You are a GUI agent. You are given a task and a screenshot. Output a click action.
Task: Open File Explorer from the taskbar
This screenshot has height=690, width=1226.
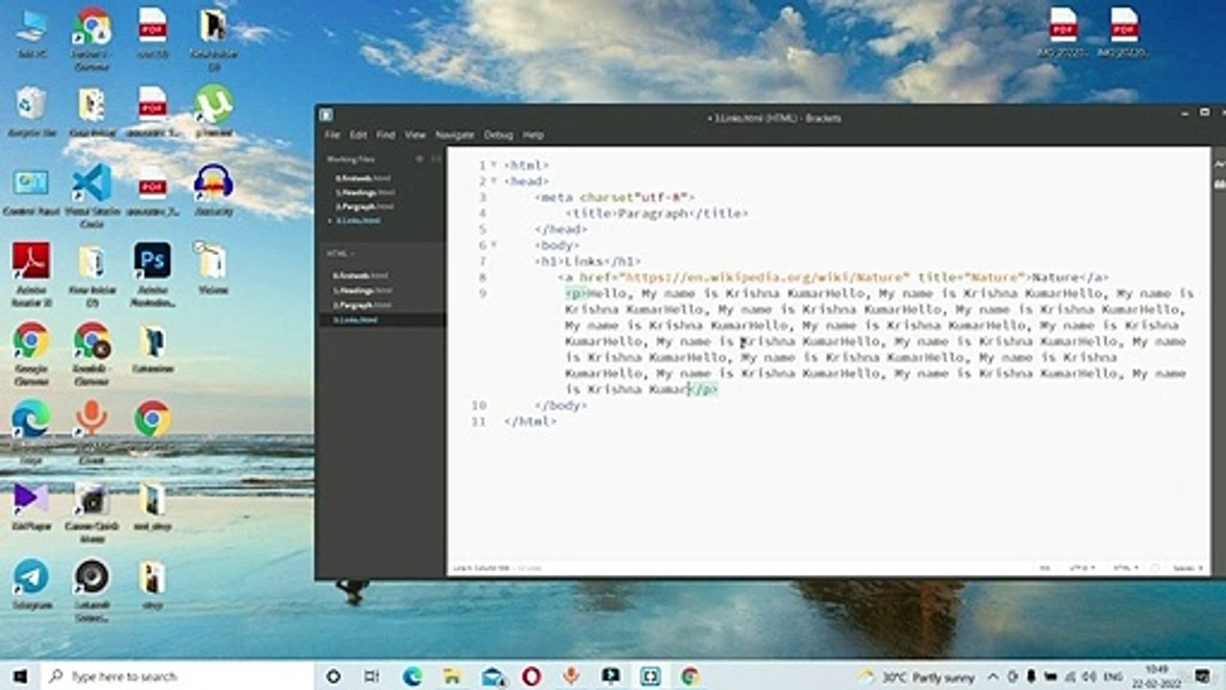(x=452, y=676)
